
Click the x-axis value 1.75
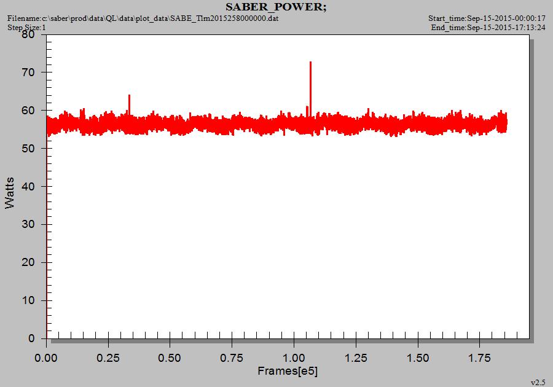coord(480,358)
